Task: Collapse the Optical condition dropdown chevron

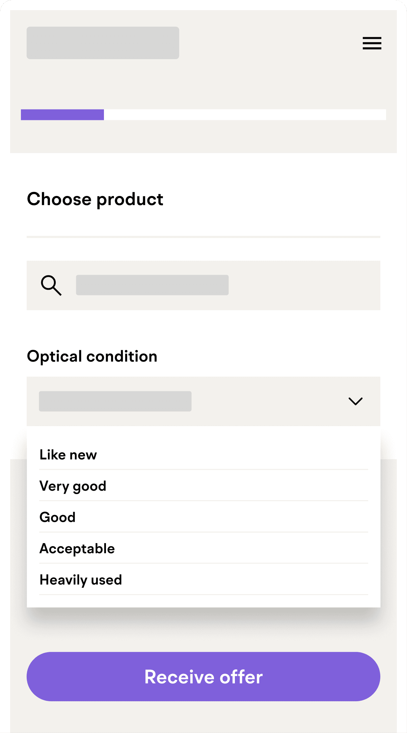Action: click(x=355, y=401)
